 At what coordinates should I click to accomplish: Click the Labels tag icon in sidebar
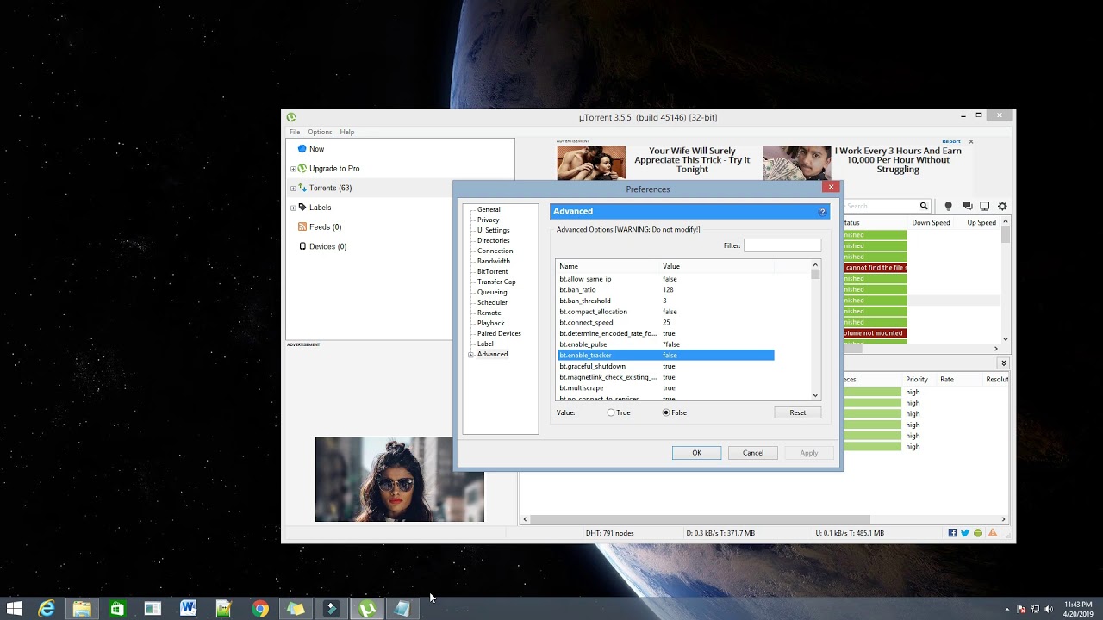(302, 208)
